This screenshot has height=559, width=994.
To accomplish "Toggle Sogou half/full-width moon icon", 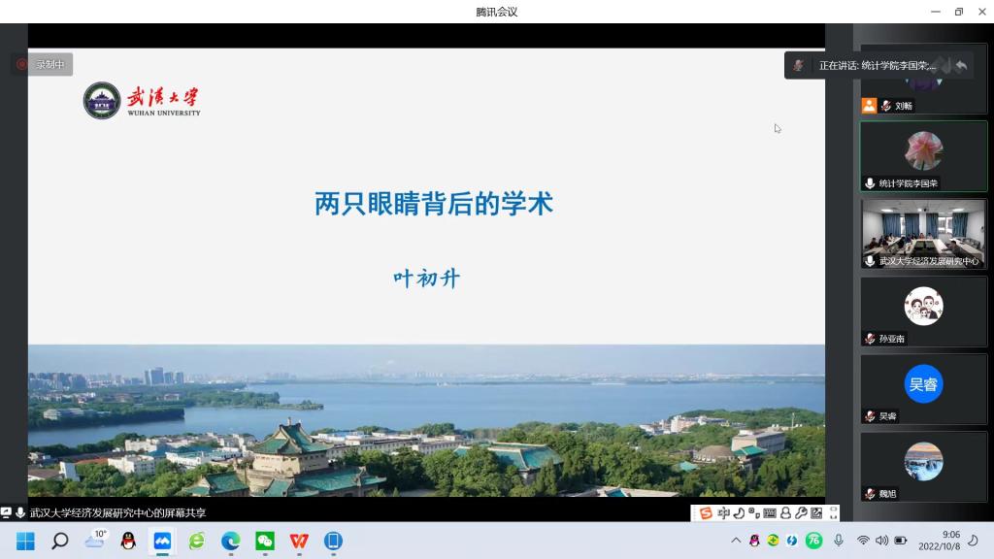I will [739, 513].
